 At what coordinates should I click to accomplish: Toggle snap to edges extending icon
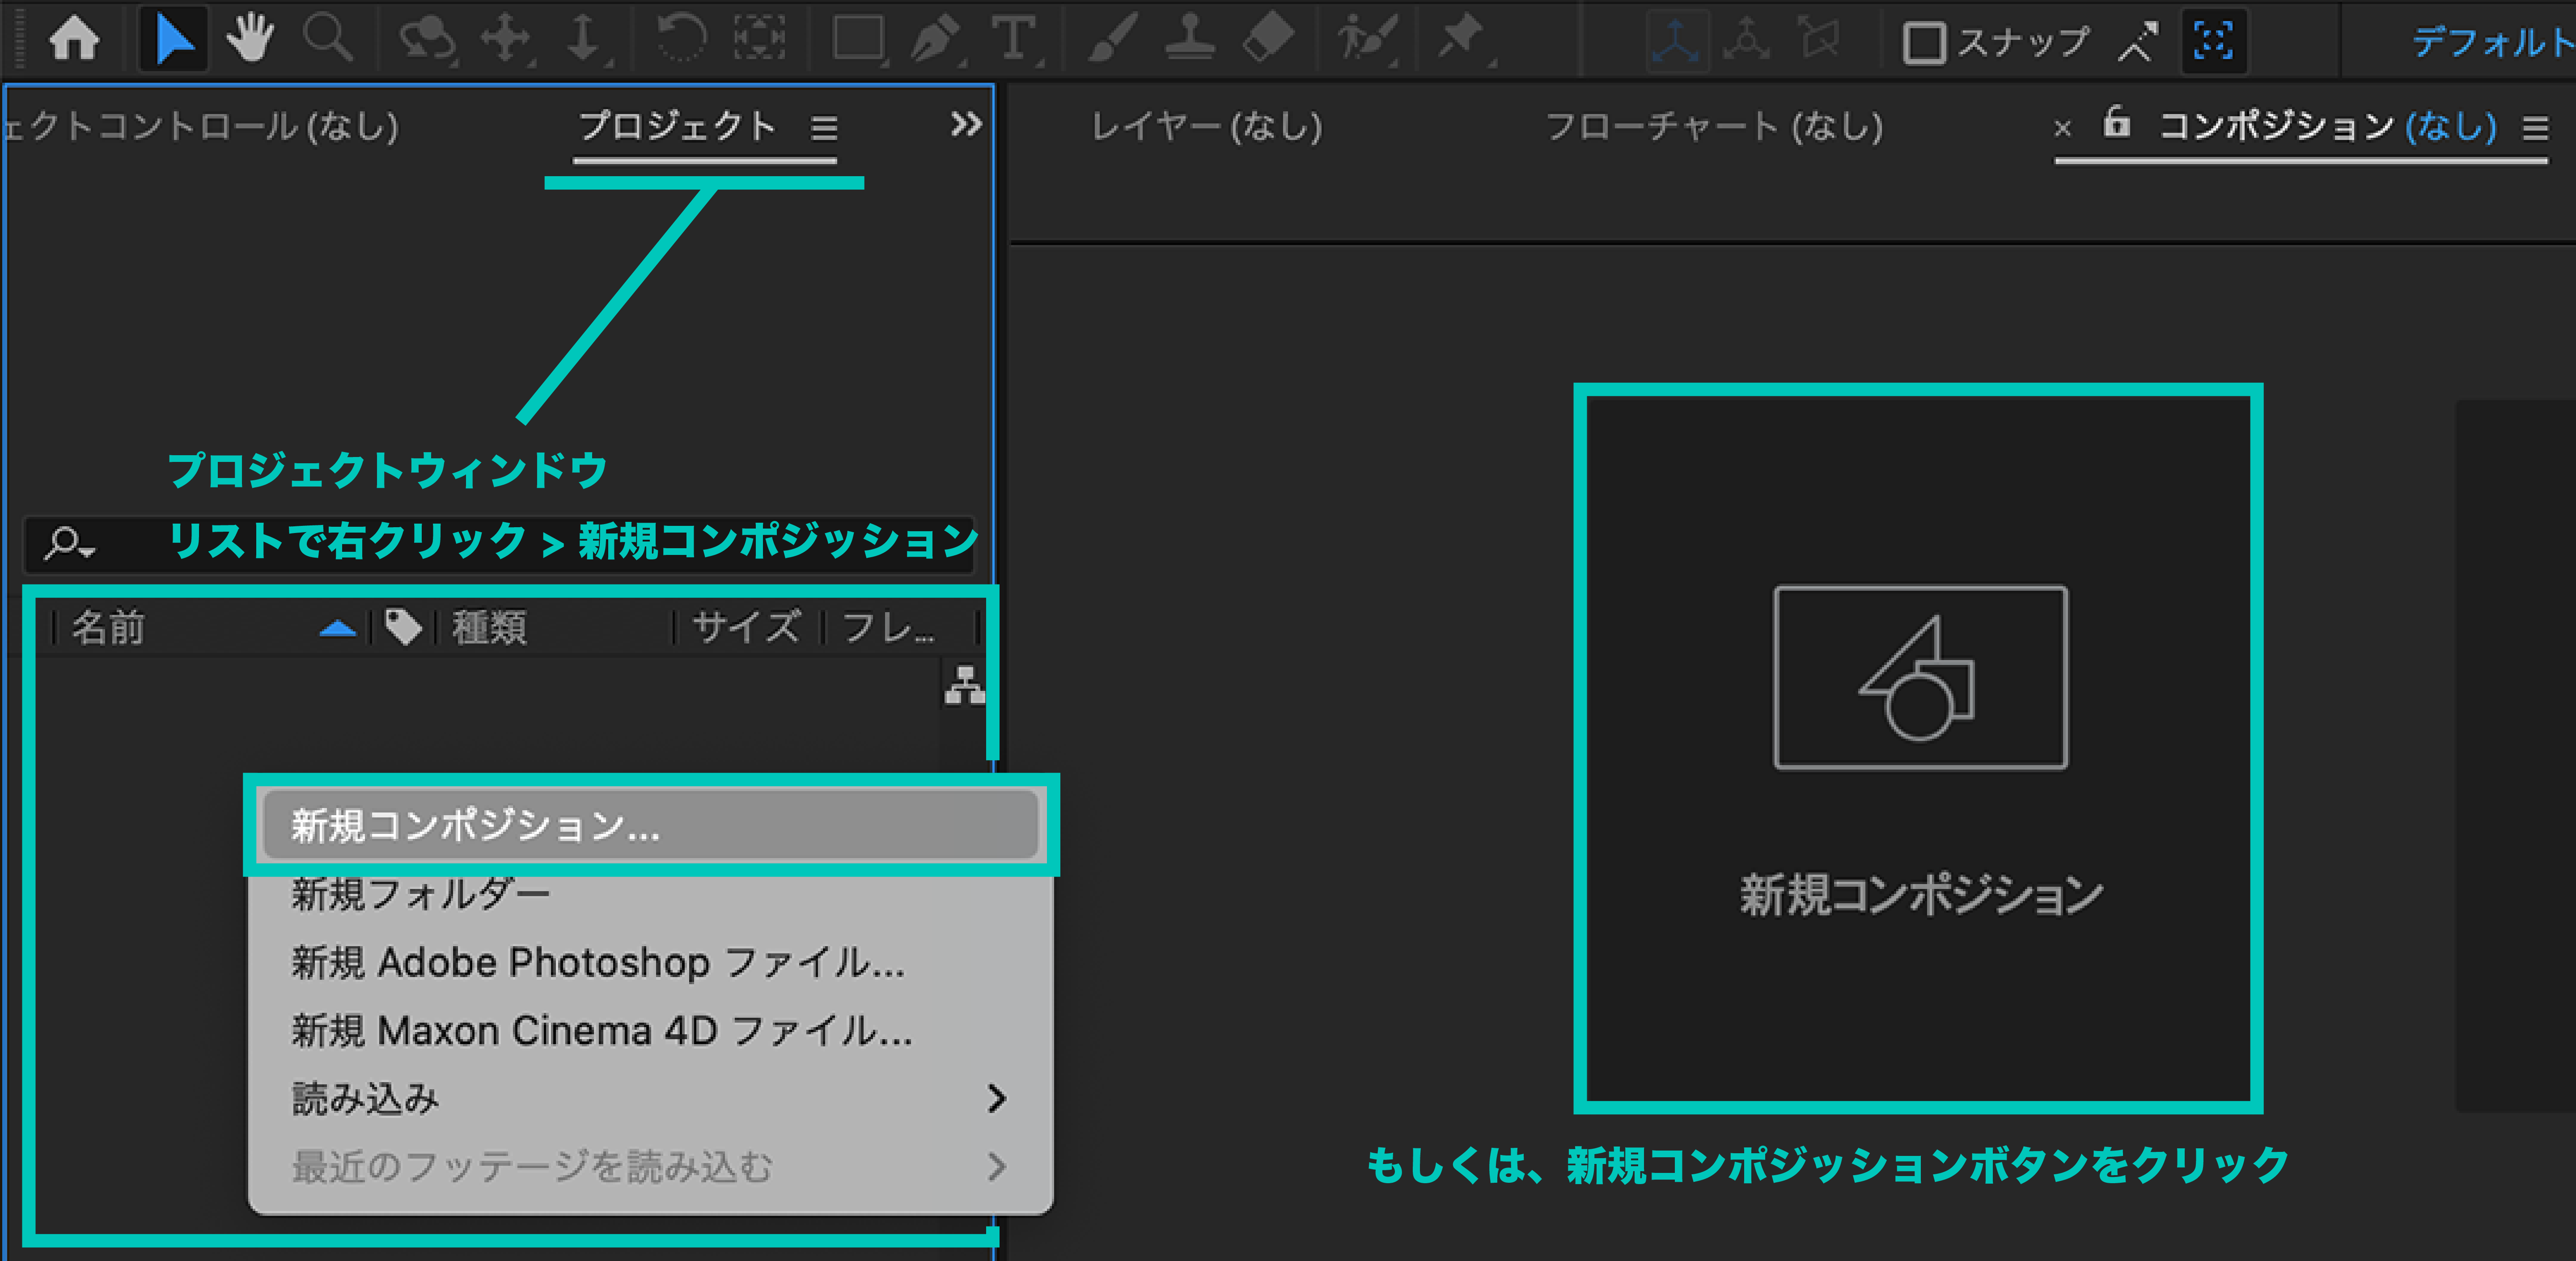tap(2138, 42)
